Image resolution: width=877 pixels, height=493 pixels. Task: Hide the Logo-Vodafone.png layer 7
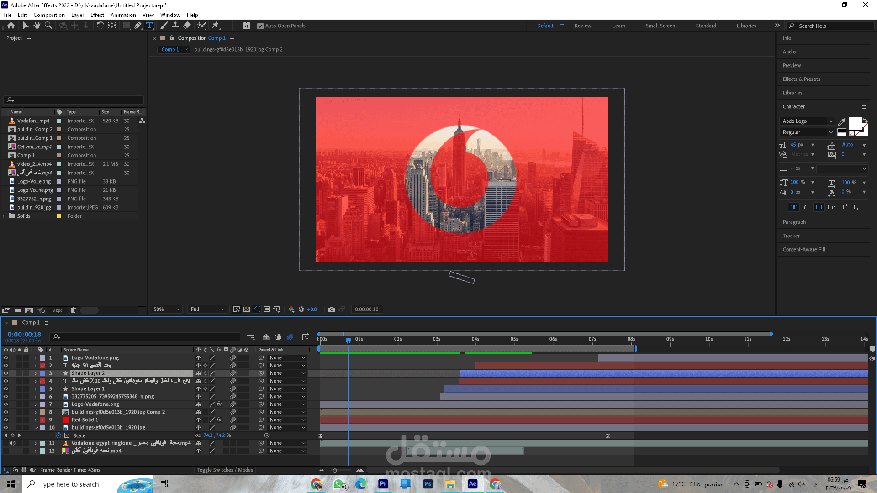coord(6,404)
